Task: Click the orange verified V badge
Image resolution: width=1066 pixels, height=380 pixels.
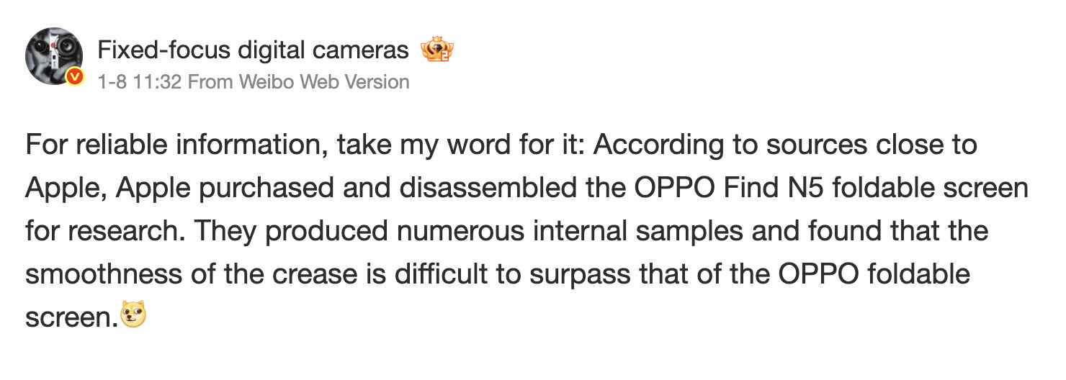Action: click(73, 76)
